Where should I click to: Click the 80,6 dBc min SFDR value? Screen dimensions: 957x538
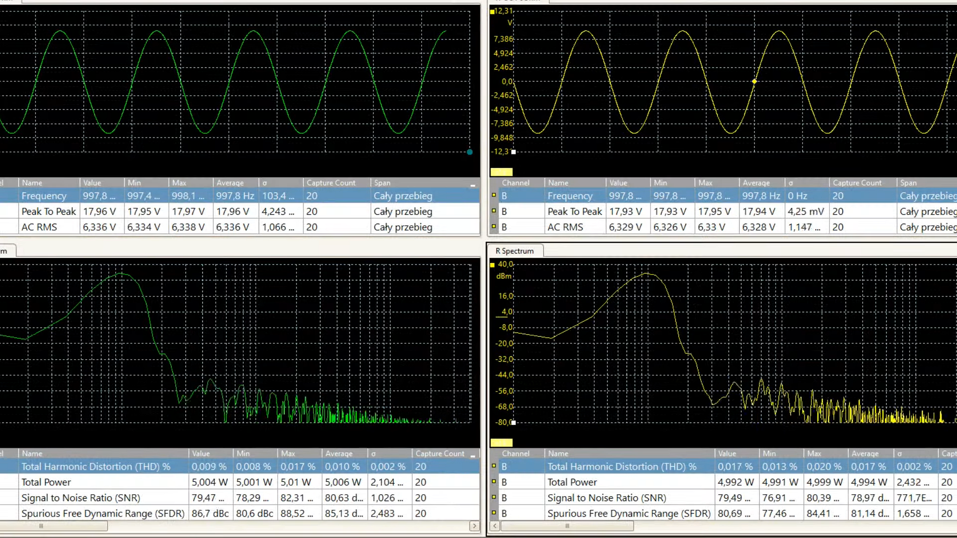coord(255,513)
